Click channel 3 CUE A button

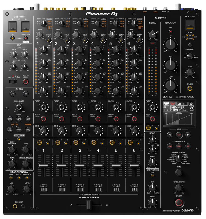pyautogui.click(x=76, y=143)
